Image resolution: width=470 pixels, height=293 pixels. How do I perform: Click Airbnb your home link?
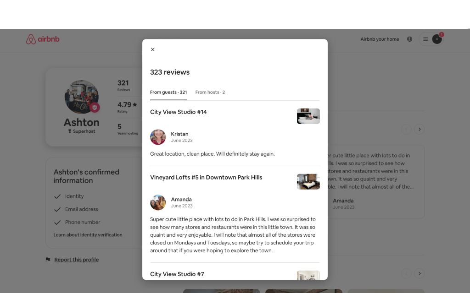click(380, 39)
